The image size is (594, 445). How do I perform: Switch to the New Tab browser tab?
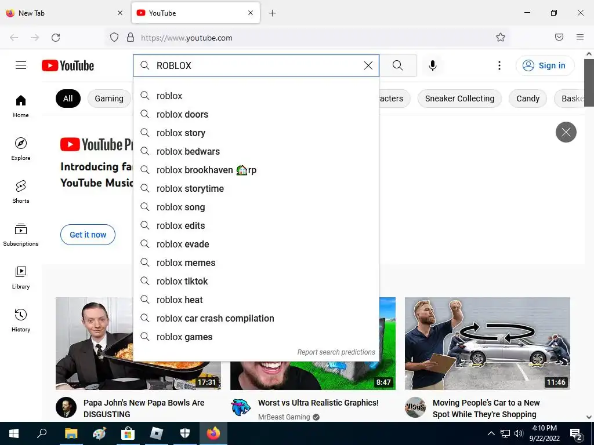click(65, 13)
